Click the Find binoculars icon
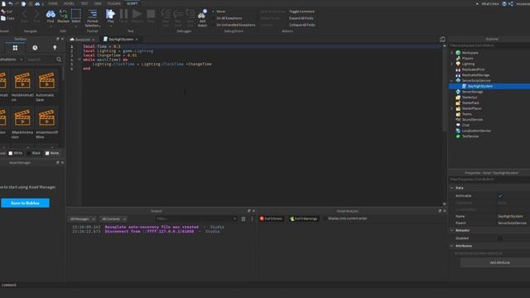The width and height of the screenshot is (530, 298). [51, 14]
